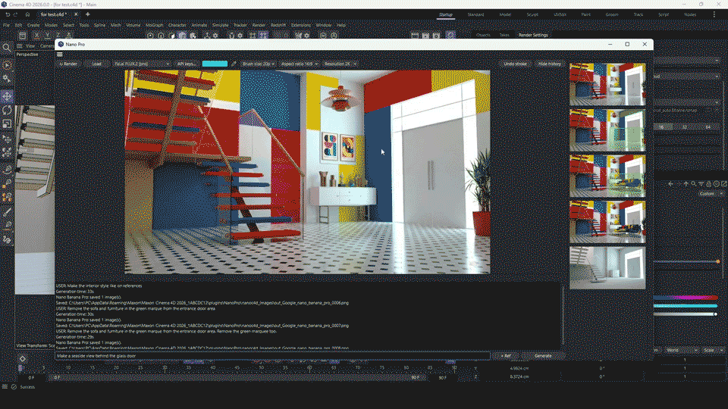Select the history thumbnail with sofa and no marquee
Viewport: 728px width, 409px height.
tap(607, 222)
